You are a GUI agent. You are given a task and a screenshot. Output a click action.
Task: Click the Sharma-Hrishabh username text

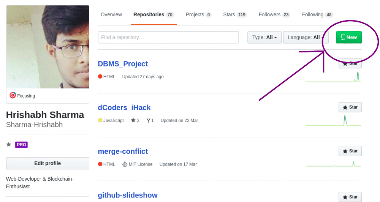pos(35,125)
